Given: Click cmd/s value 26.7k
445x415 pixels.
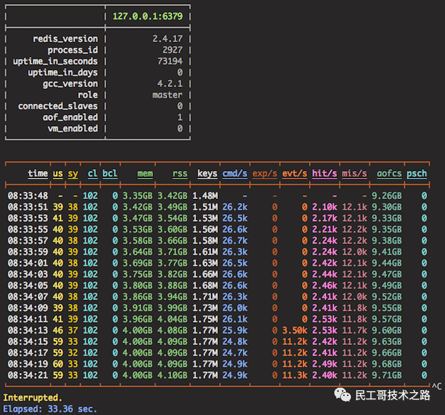Looking at the screenshot, I should [x=235, y=240].
